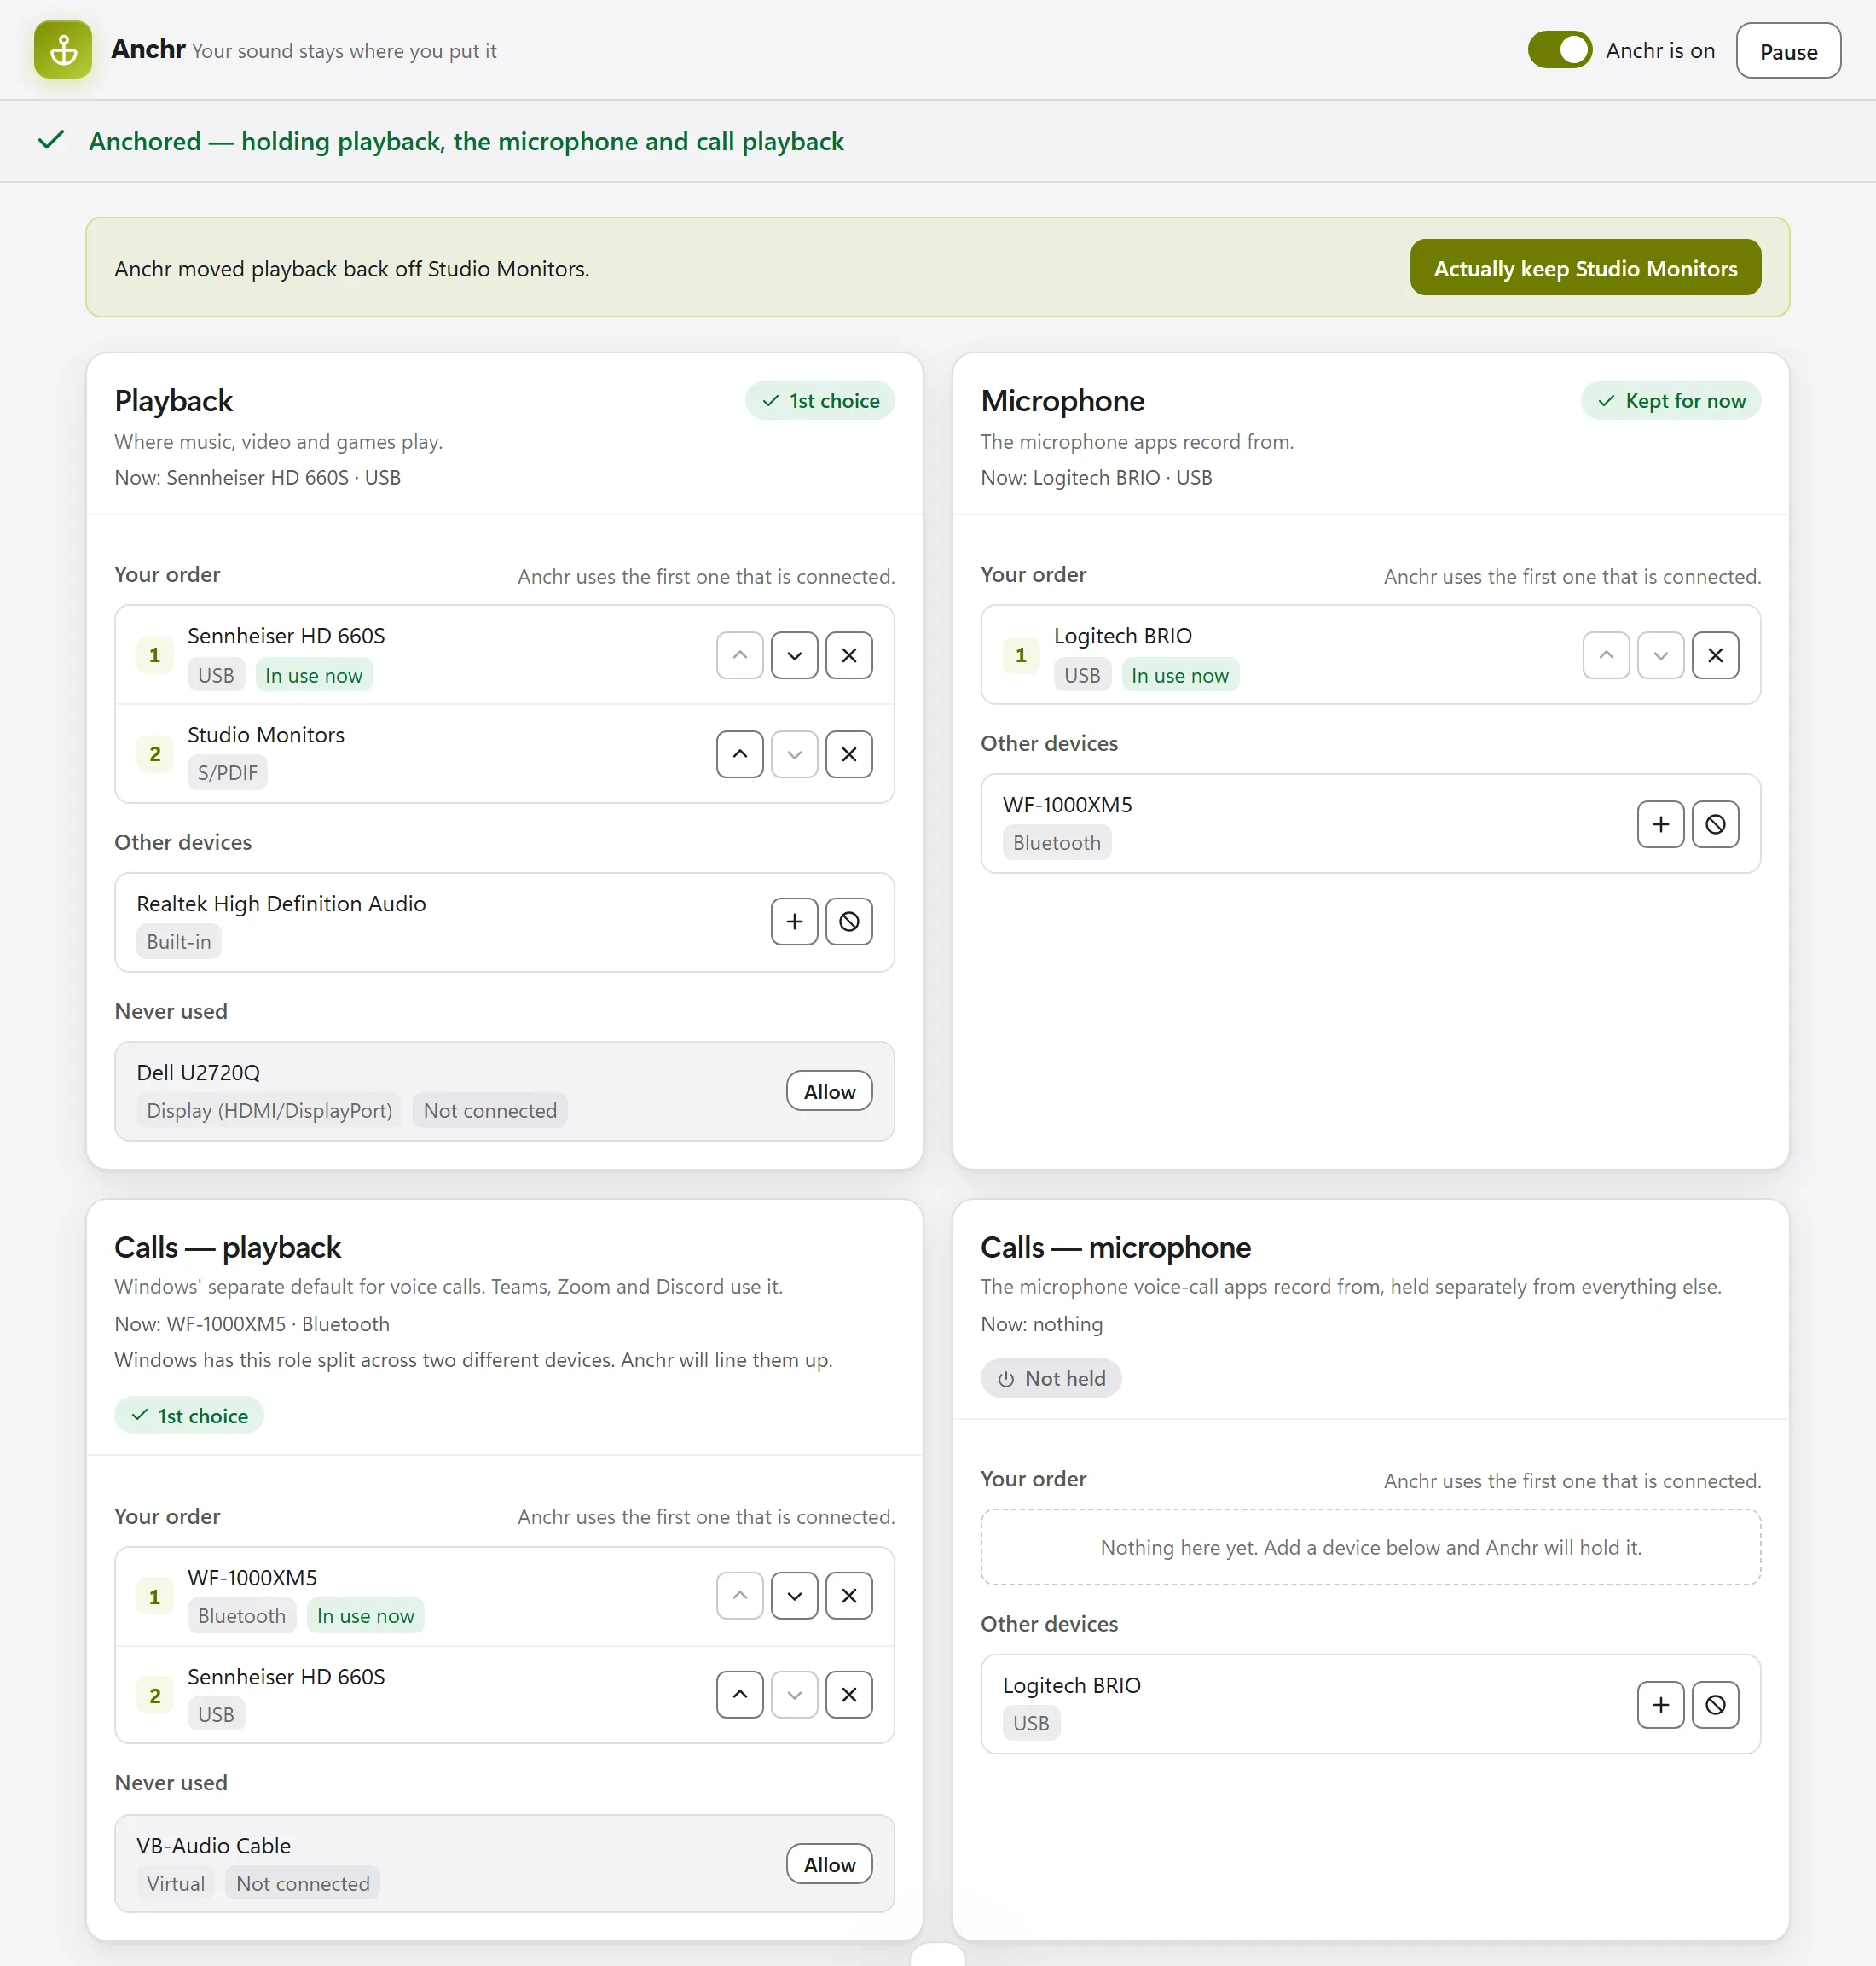The width and height of the screenshot is (1876, 1966).
Task: Remove WF-1000XM5 from Calls playback order
Action: [848, 1596]
